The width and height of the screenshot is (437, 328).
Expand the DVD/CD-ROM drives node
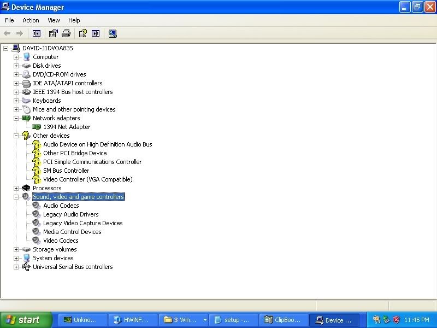coord(16,74)
